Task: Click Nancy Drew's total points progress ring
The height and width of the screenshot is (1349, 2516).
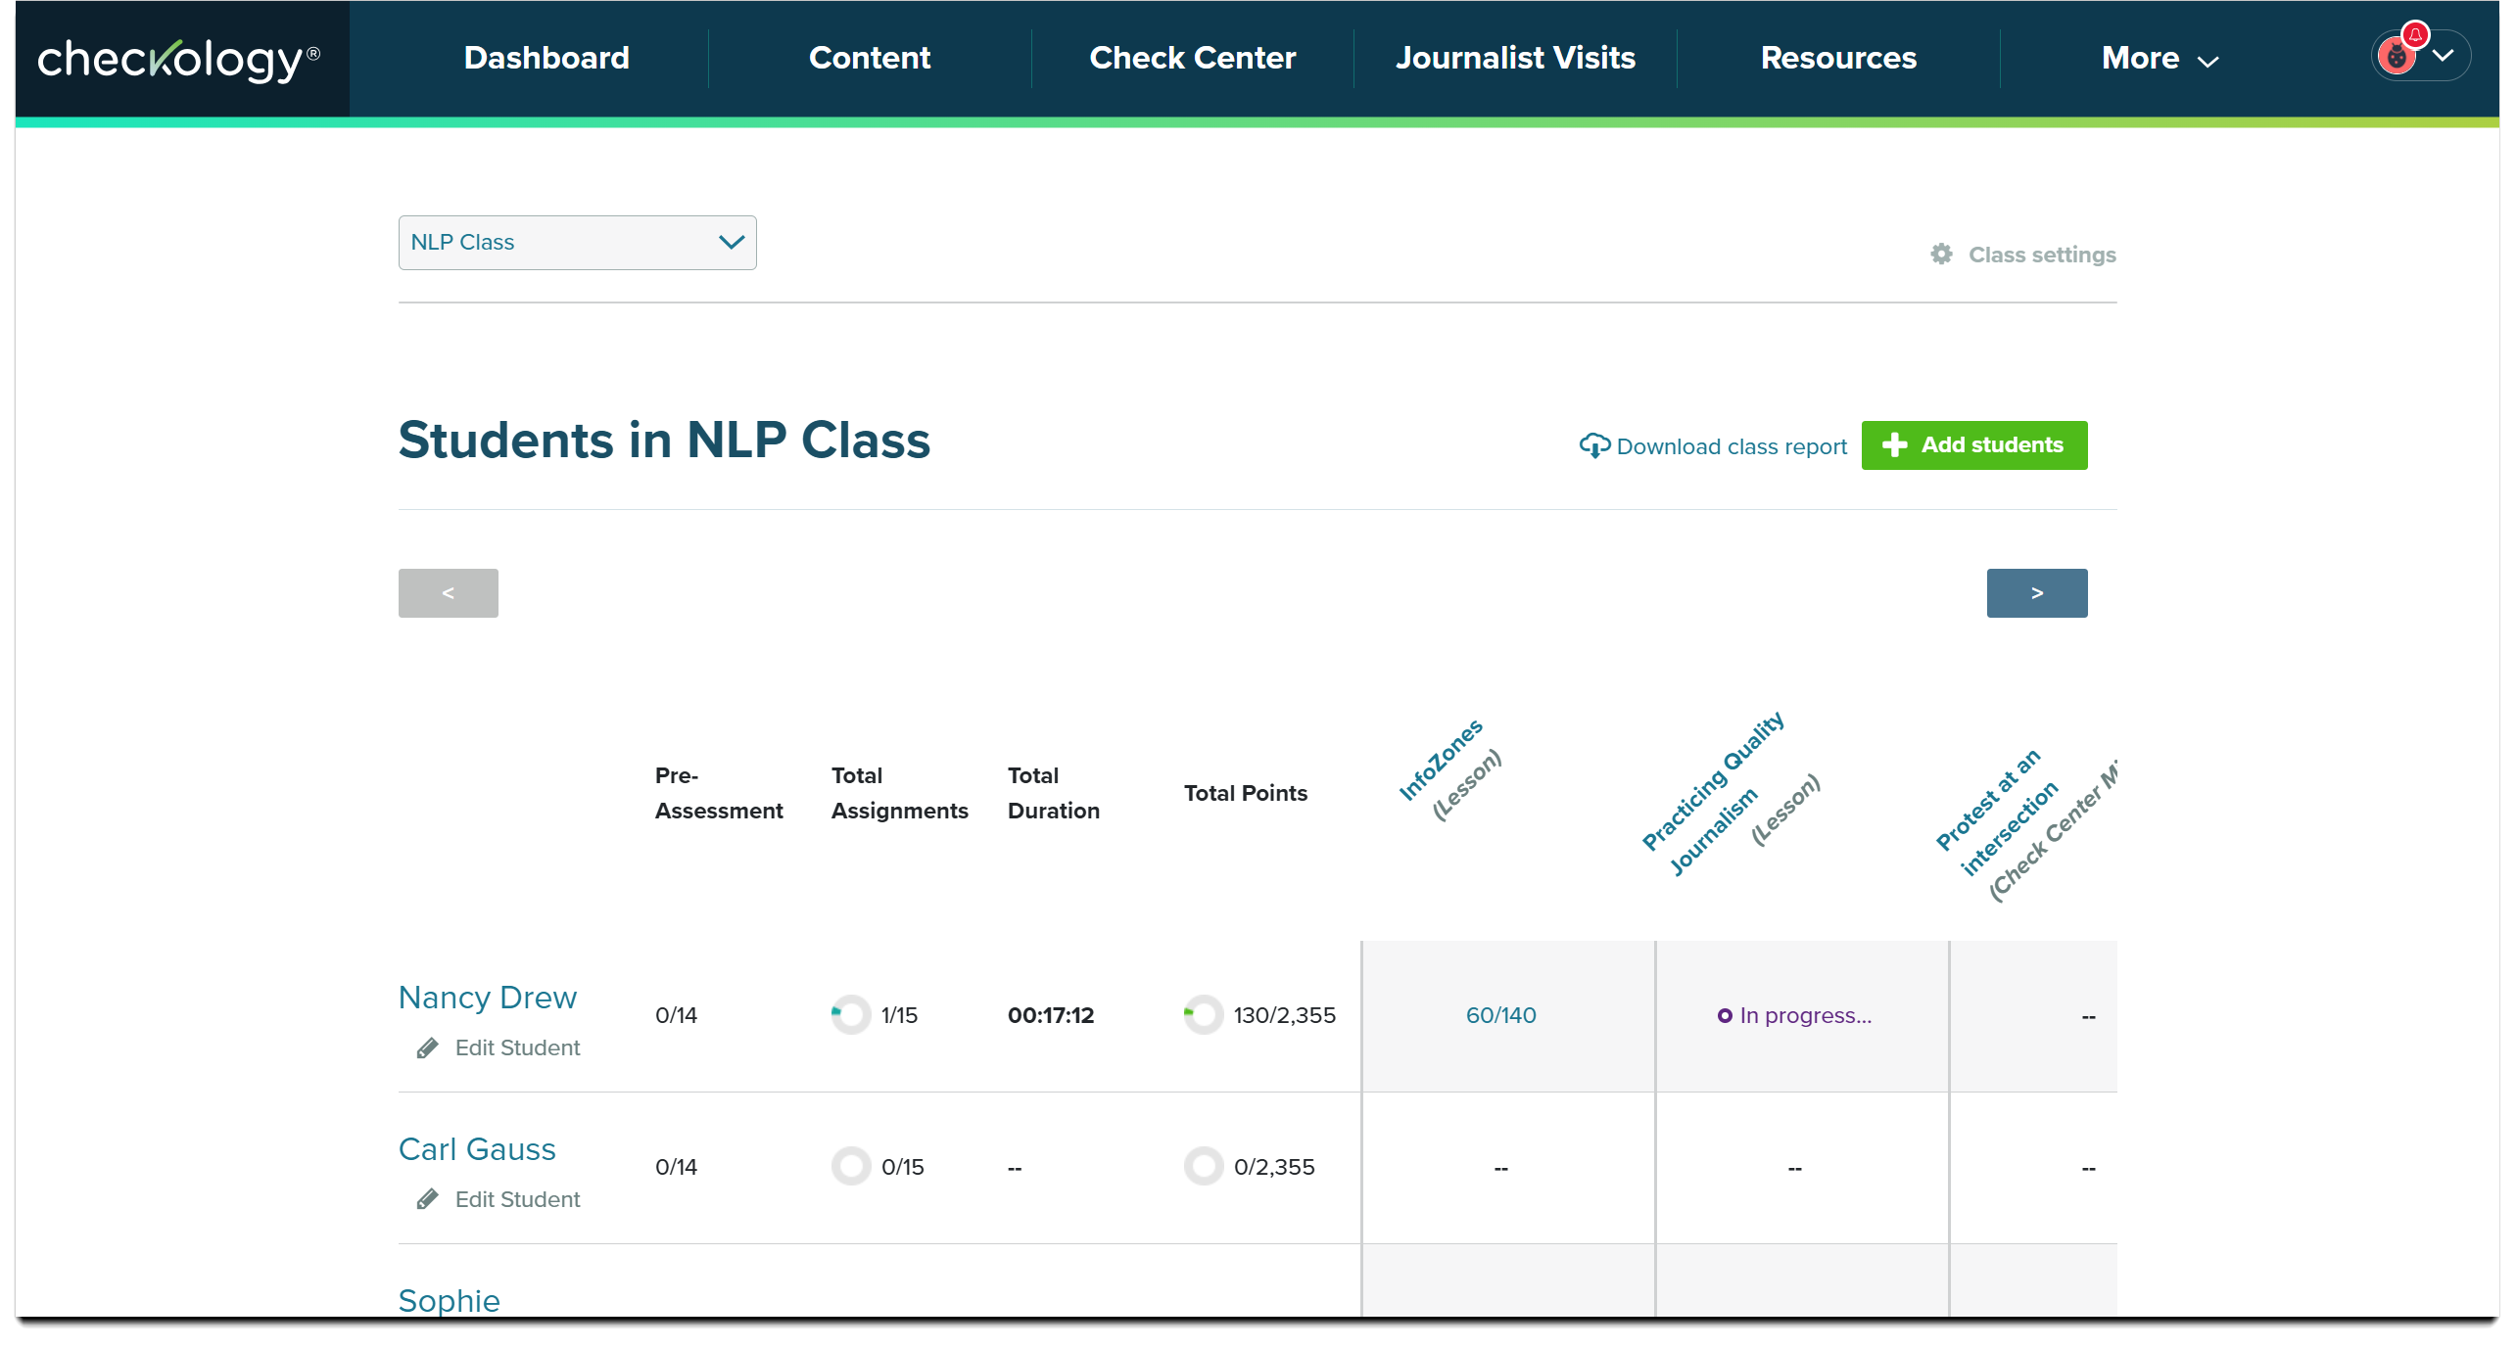Action: tap(1204, 1015)
